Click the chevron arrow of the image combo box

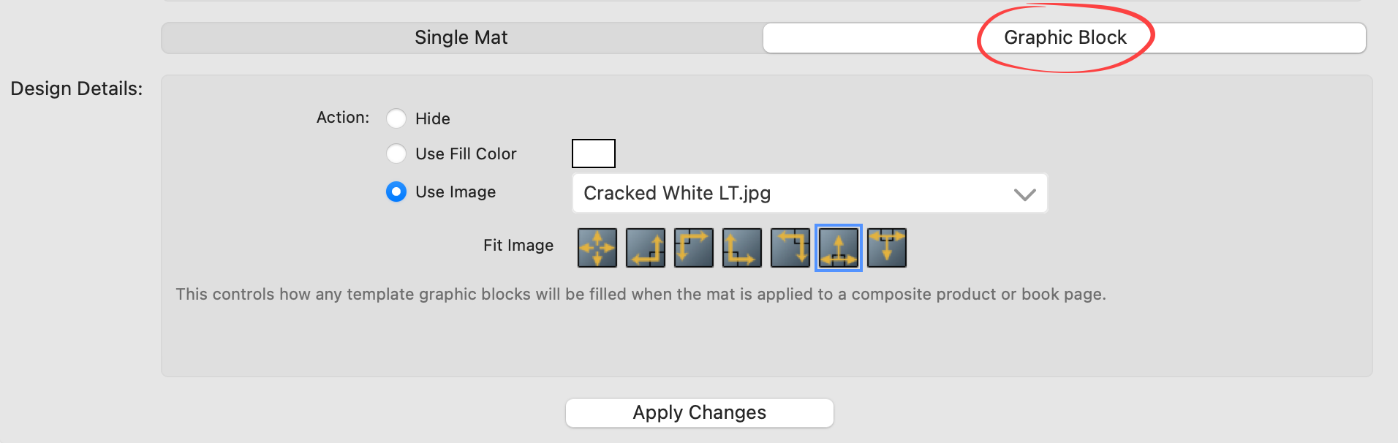tap(1025, 194)
